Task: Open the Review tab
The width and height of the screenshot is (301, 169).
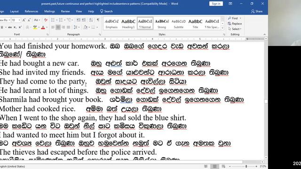Action: pyautogui.click(x=65, y=11)
